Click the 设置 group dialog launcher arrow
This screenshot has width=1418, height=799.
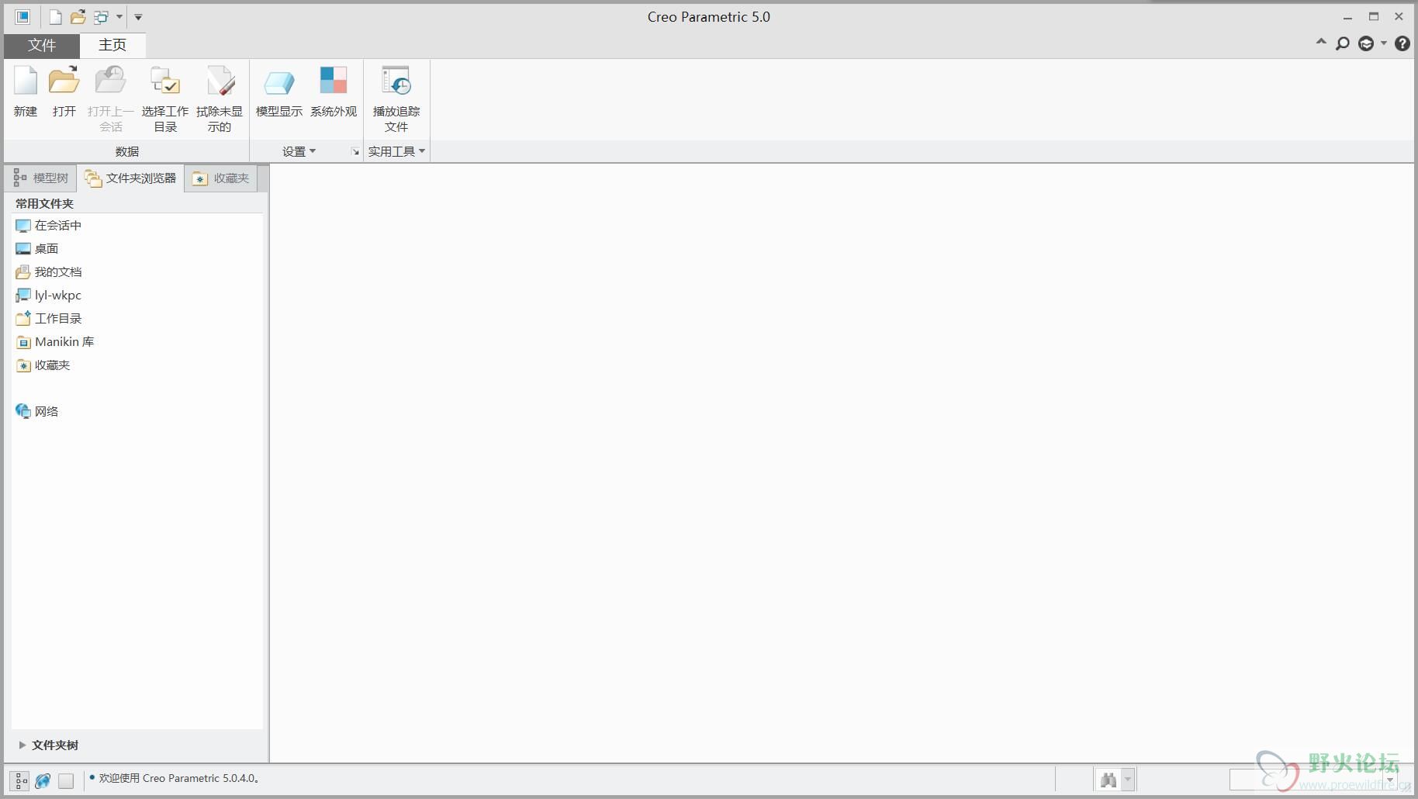tap(355, 152)
